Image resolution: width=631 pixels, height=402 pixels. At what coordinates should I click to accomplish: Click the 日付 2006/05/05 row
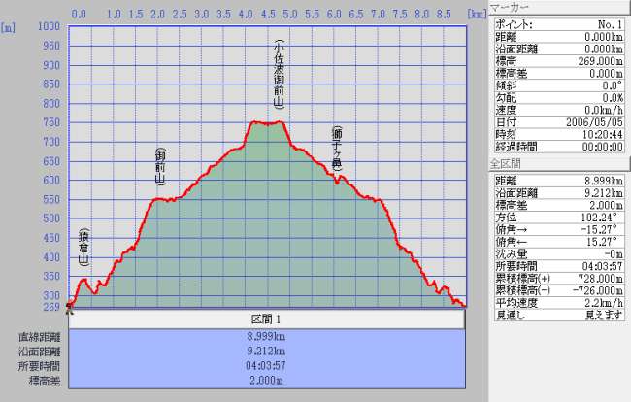point(558,123)
